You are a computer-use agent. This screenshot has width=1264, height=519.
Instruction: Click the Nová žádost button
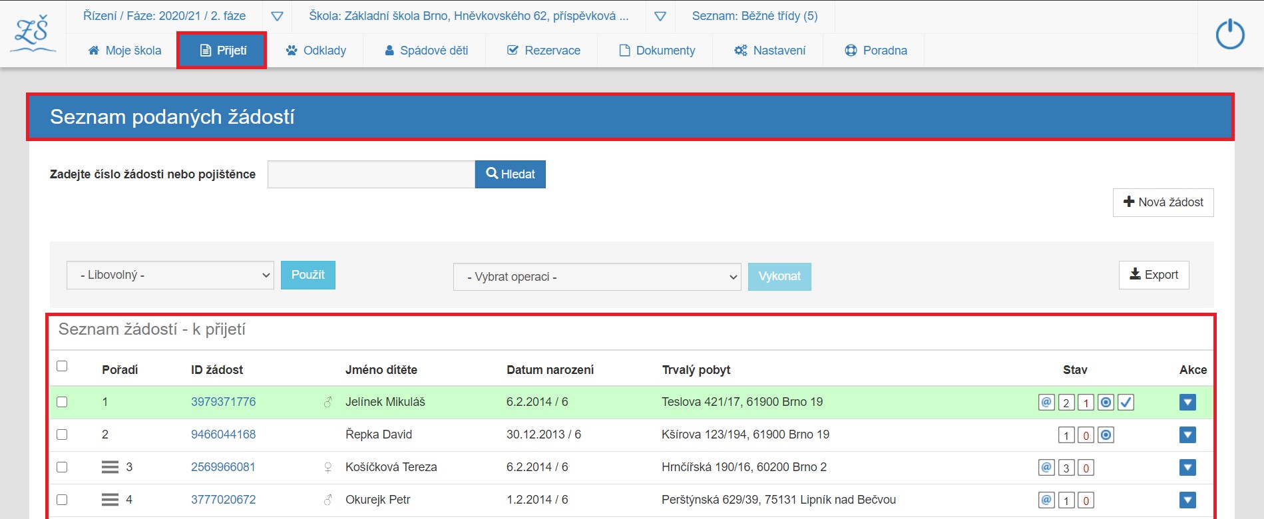[x=1163, y=202]
